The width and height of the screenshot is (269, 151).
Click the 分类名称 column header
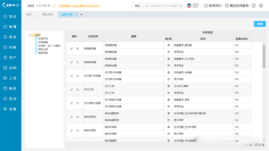(93, 37)
